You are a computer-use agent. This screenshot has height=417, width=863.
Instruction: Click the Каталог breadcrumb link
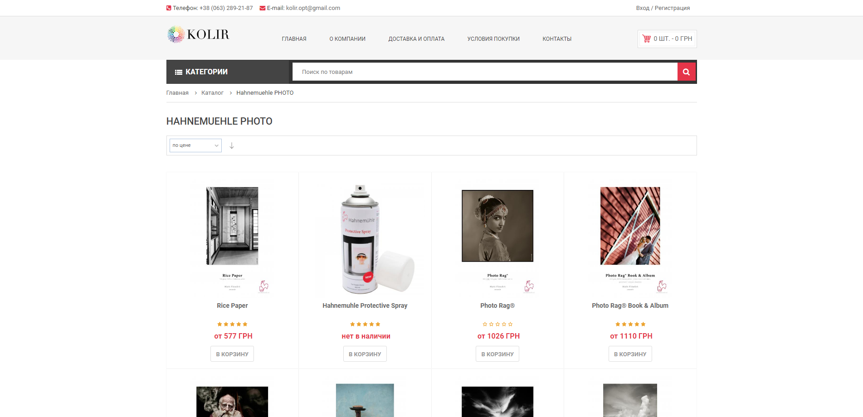click(212, 93)
